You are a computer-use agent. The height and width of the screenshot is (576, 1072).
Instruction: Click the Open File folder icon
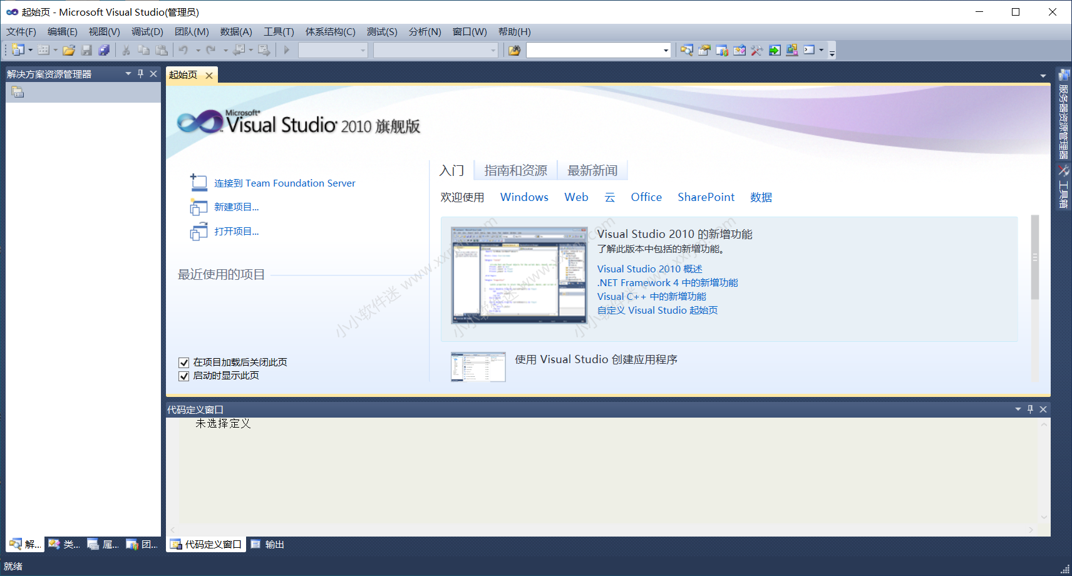tap(69, 50)
